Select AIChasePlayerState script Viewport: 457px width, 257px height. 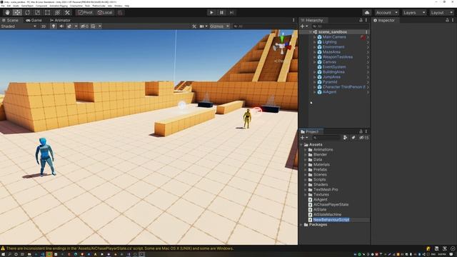(331, 205)
